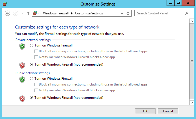Click the Forward navigation arrow
196x119 pixels.
[x=16, y=13]
